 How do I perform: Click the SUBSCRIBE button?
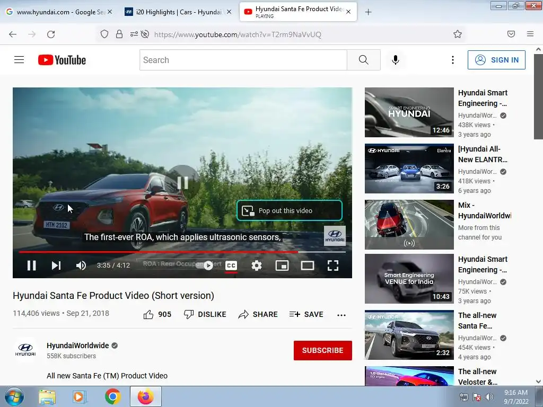point(323,350)
